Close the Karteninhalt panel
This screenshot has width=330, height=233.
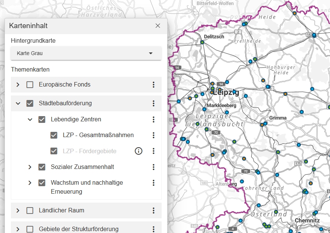tap(157, 25)
